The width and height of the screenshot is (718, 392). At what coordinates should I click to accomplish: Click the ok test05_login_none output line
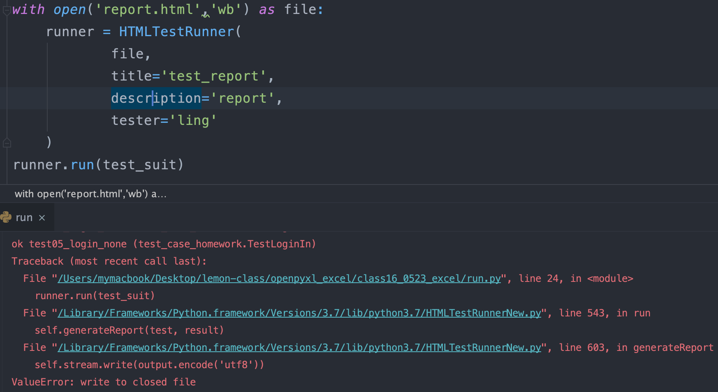pyautogui.click(x=164, y=244)
